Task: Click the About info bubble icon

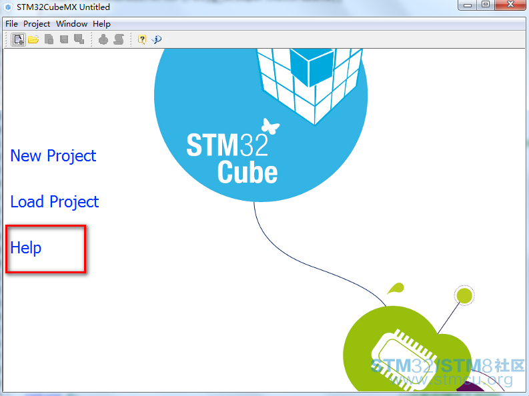Action: pyautogui.click(x=157, y=39)
